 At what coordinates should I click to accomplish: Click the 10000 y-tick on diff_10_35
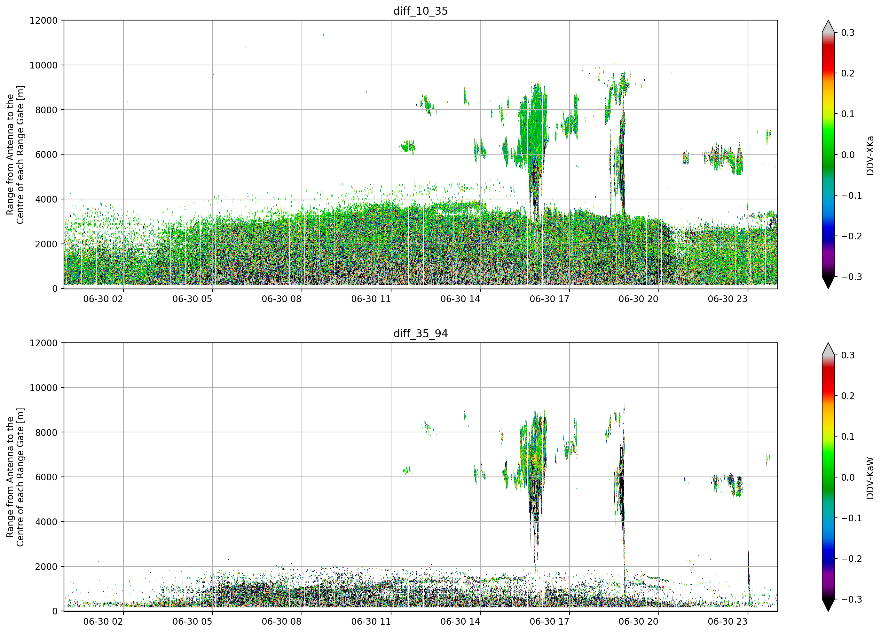[43, 65]
